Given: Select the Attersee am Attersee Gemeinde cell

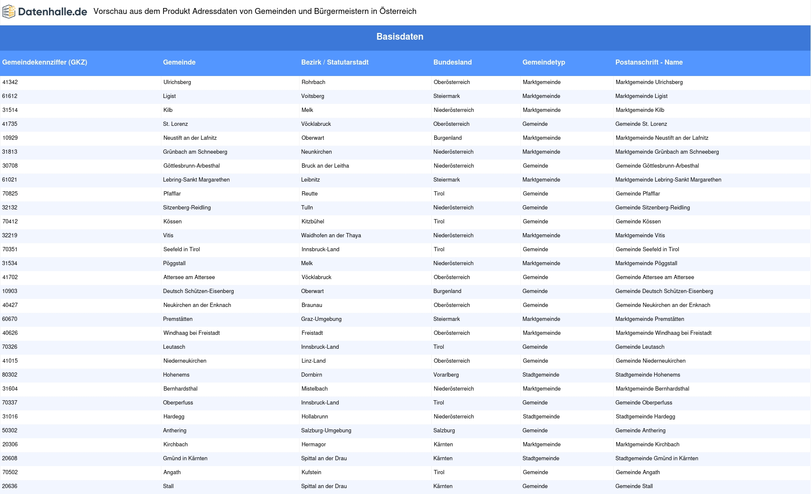Looking at the screenshot, I should (x=230, y=277).
